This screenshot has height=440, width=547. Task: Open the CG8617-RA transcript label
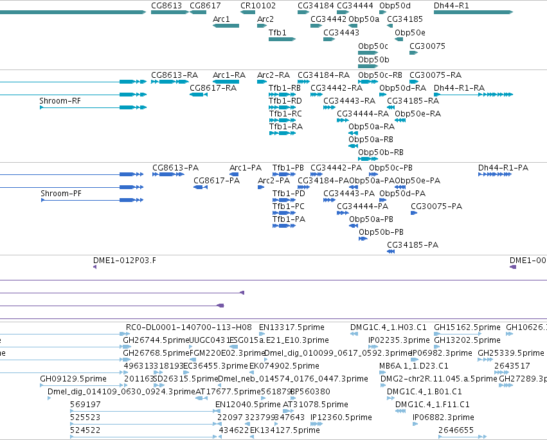213,88
